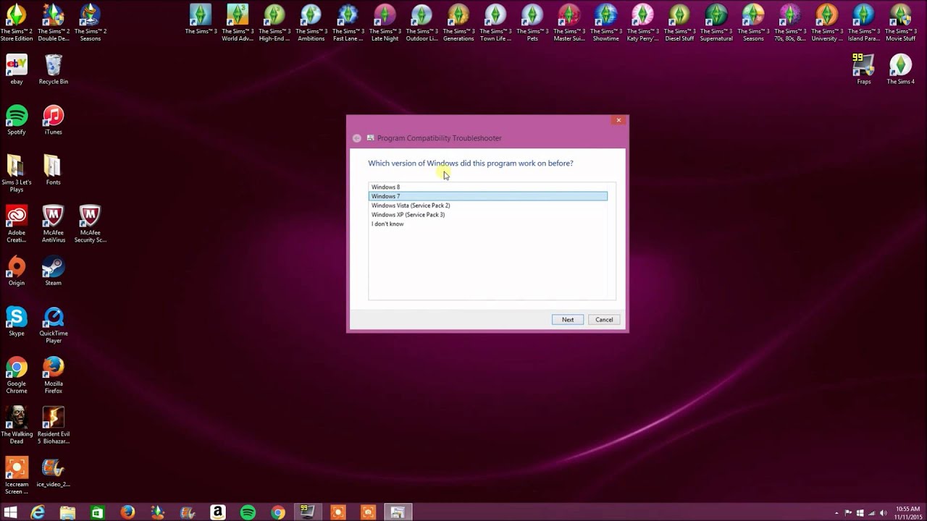The width and height of the screenshot is (927, 521).
Task: Select the Origin desktop icon
Action: (17, 271)
